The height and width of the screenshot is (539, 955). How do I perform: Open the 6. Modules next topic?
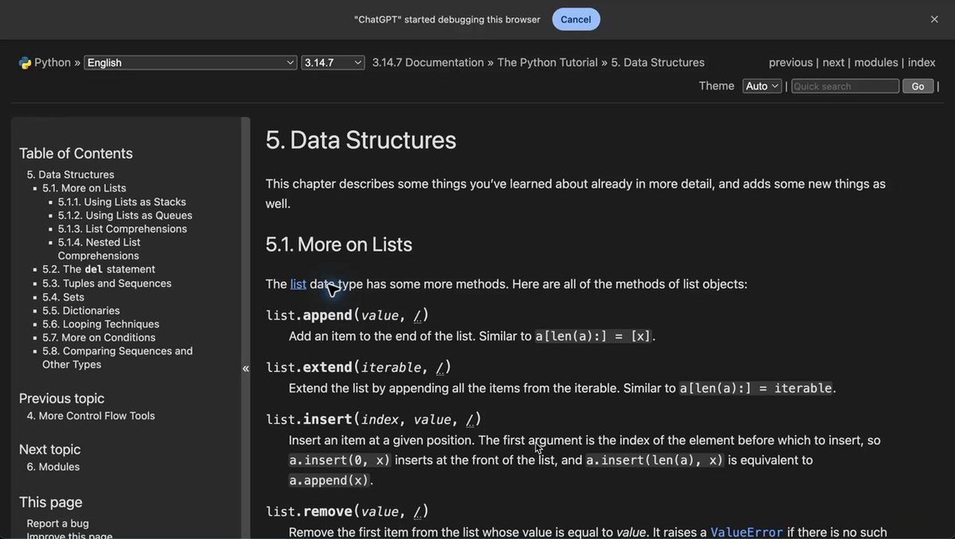click(x=53, y=467)
